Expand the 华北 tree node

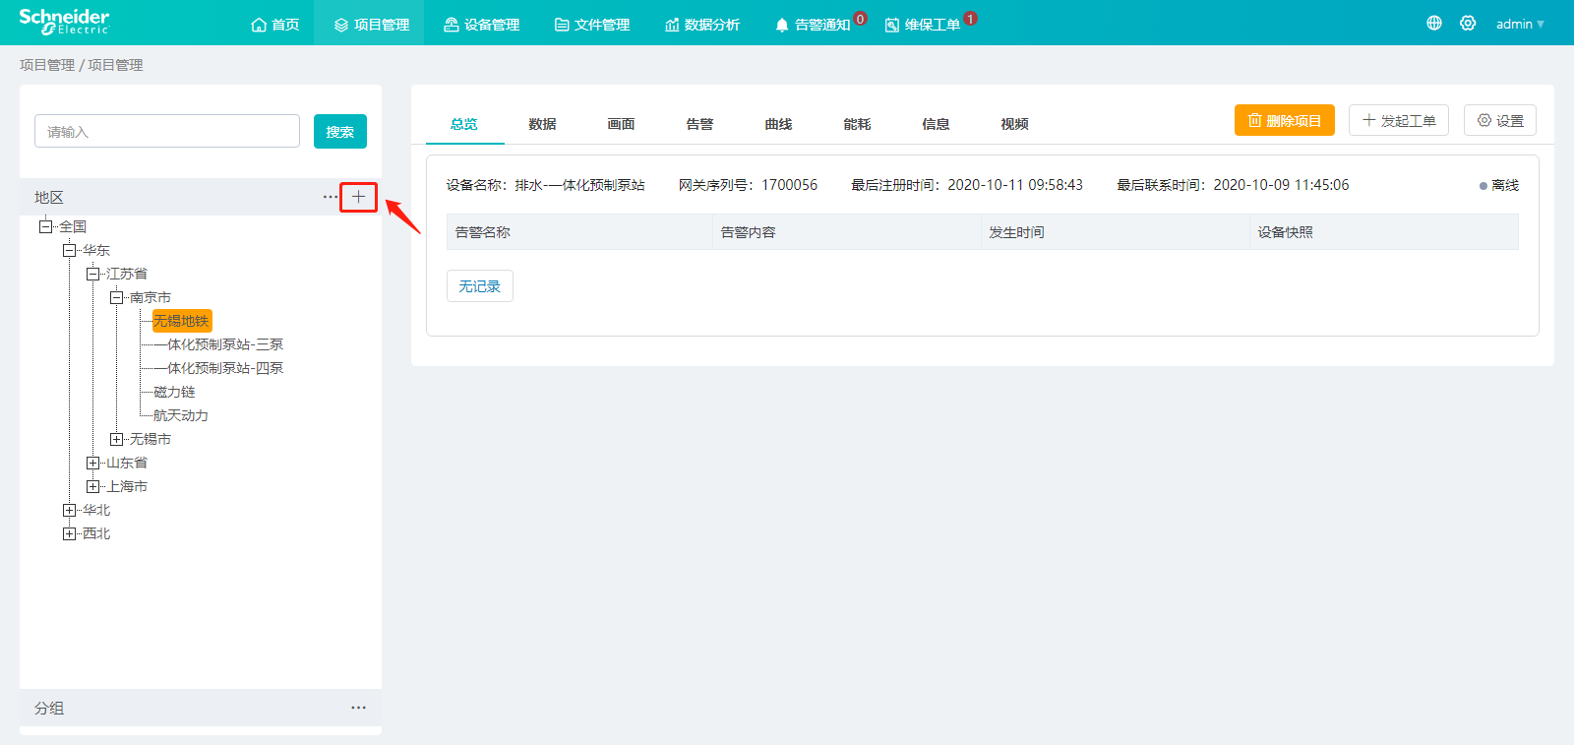[69, 510]
